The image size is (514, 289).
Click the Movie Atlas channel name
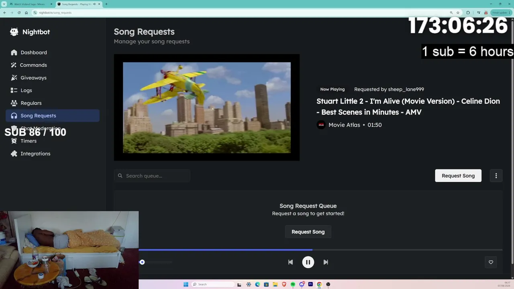pos(344,125)
